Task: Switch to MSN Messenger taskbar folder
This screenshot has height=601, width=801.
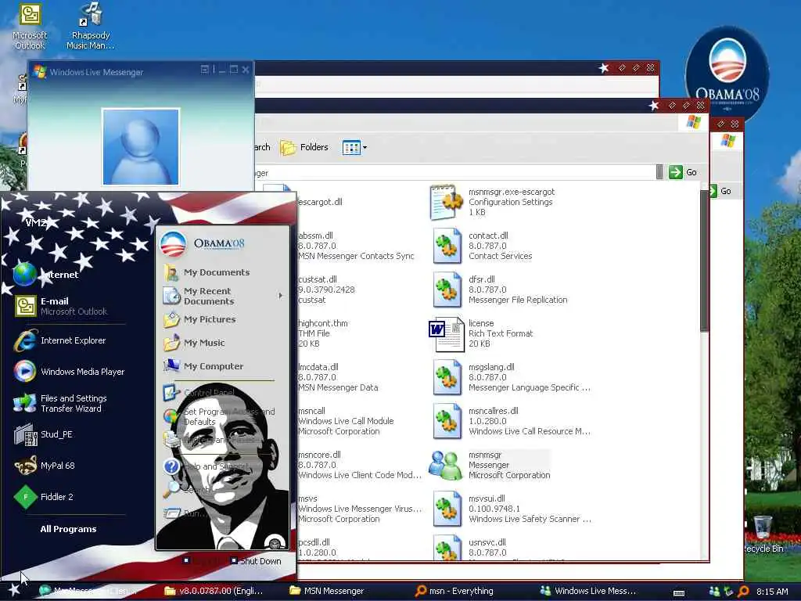Action: click(x=327, y=591)
